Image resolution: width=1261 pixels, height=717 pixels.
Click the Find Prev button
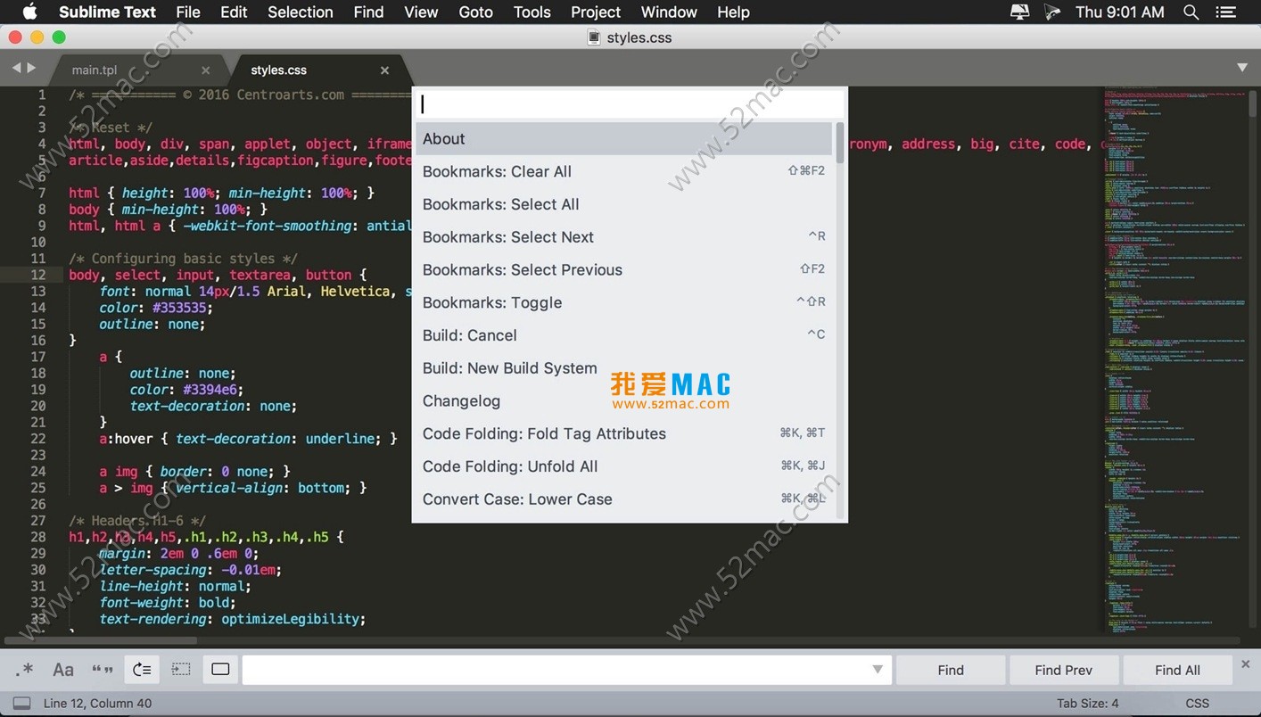coord(1063,670)
